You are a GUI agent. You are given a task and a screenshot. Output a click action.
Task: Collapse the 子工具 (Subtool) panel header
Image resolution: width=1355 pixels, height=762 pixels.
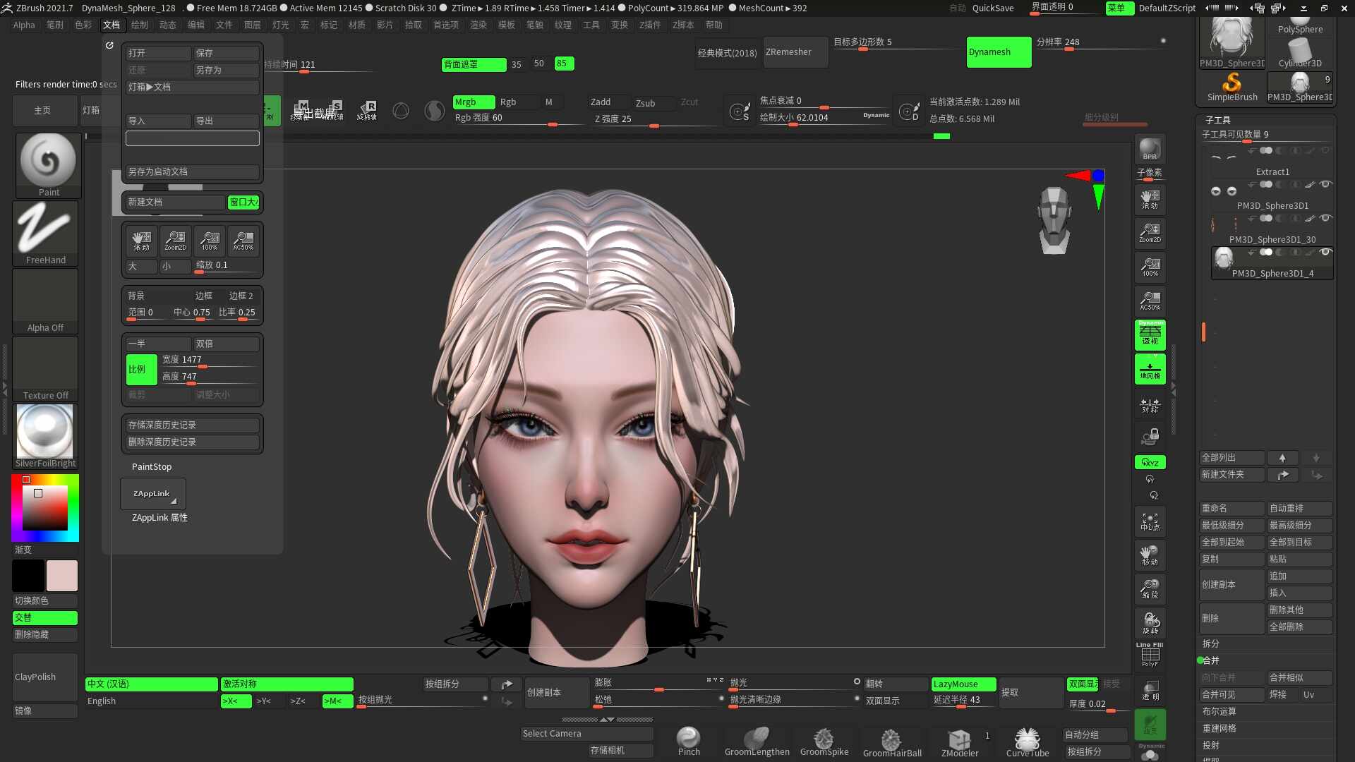click(1218, 120)
